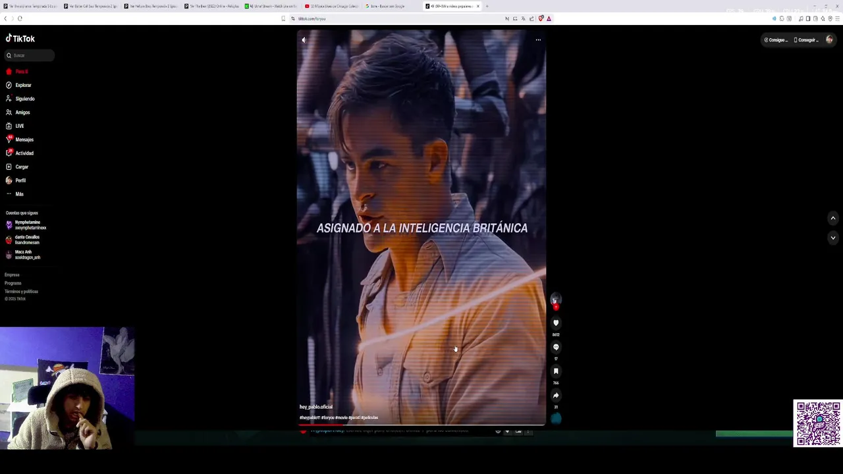Click the Actividad notifications icon

(9, 153)
